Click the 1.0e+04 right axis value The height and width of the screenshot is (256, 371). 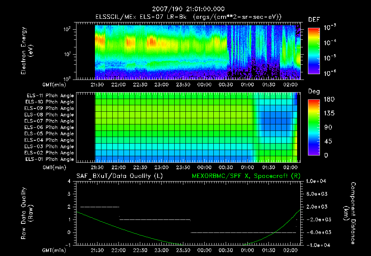point(316,182)
